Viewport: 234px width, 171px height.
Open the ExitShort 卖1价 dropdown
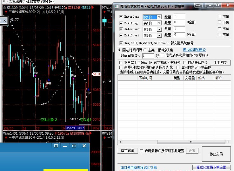click(x=159, y=35)
